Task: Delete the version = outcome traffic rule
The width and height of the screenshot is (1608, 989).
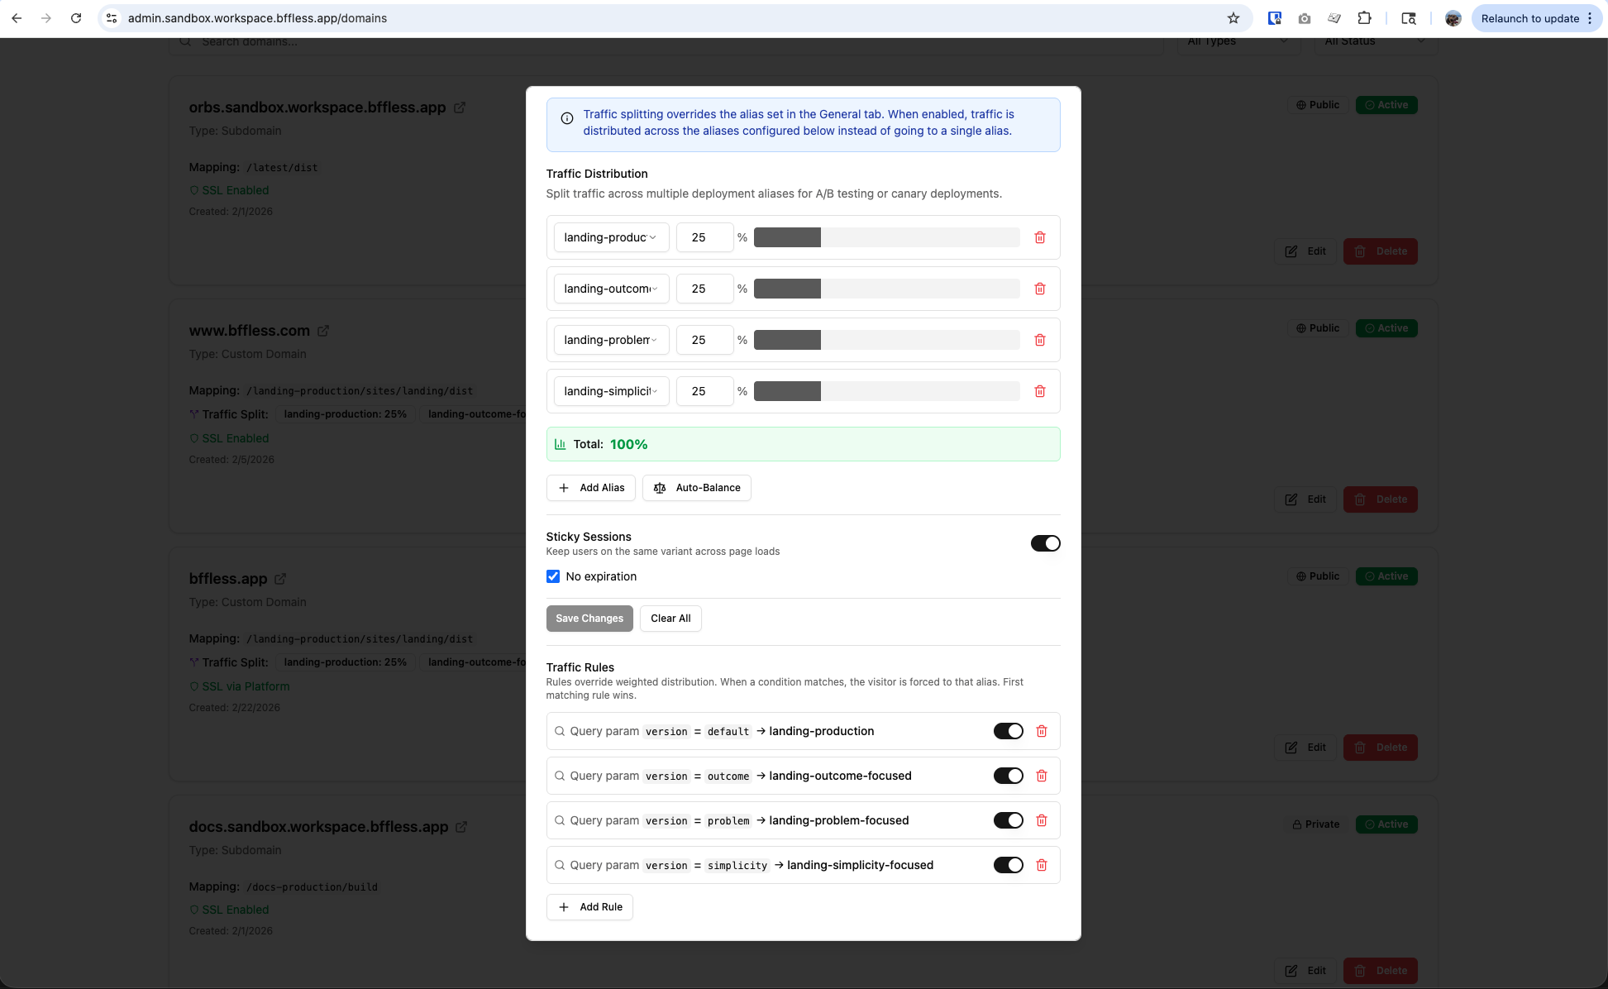Action: click(1042, 776)
